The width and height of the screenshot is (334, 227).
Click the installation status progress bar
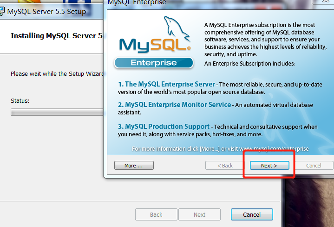pos(57,112)
